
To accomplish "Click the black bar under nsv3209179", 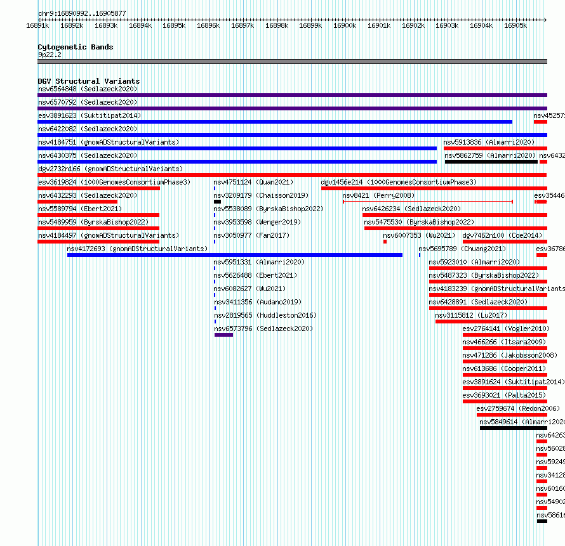I will 217,202.
